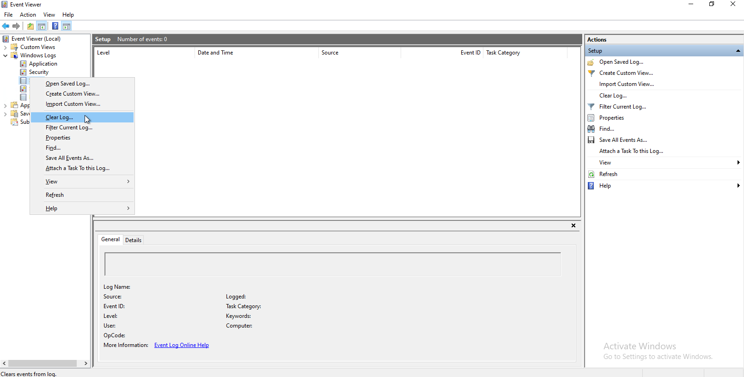The image size is (744, 377).
Task: Click Clear Log... in Actions pane
Action: pyautogui.click(x=613, y=96)
